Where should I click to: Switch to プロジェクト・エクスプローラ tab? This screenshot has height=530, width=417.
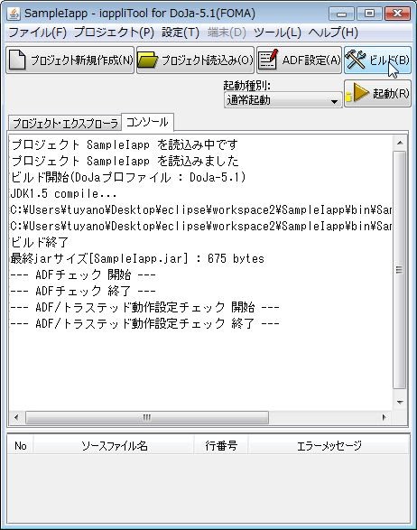[x=65, y=124]
